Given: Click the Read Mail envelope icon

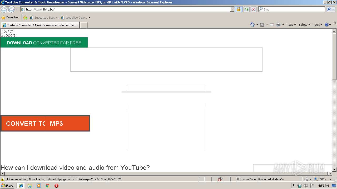Looking at the screenshot, I should click(272, 25).
